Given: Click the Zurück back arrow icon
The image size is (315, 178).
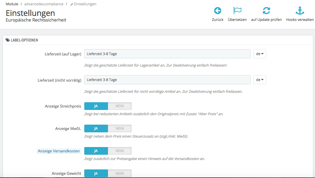Looking at the screenshot, I should (218, 11).
